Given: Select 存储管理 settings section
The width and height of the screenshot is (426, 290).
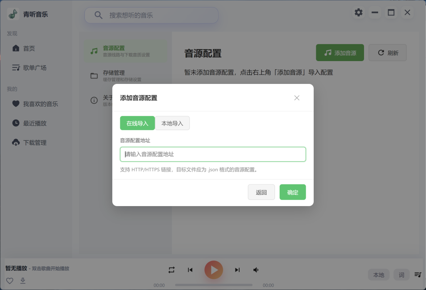Looking at the screenshot, I should [126, 76].
